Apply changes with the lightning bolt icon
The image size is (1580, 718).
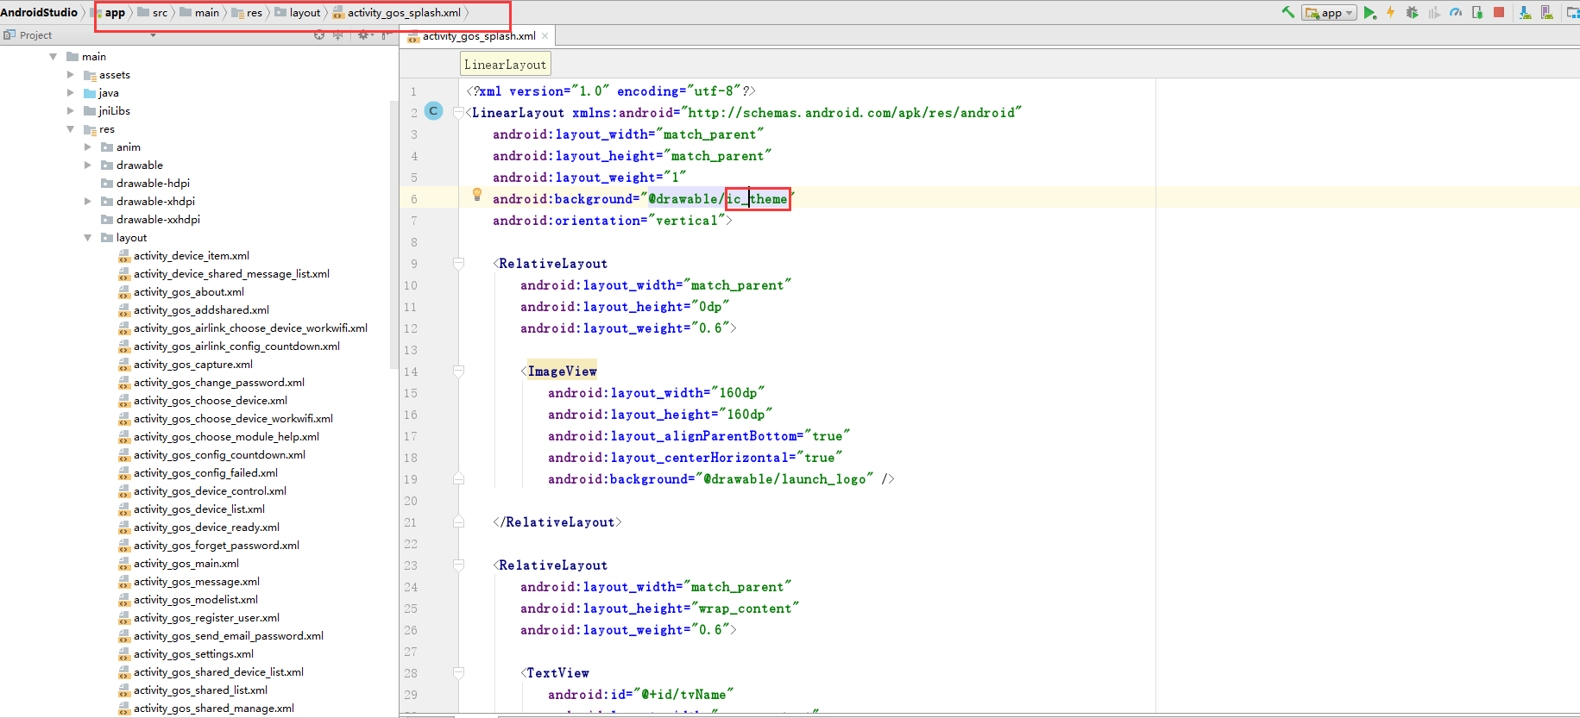[1390, 12]
